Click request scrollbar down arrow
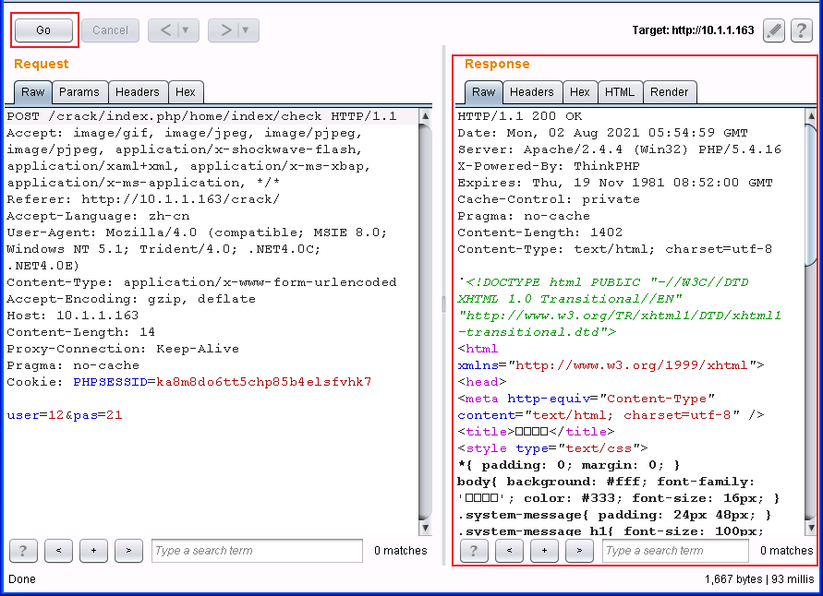Image resolution: width=823 pixels, height=596 pixels. (425, 528)
